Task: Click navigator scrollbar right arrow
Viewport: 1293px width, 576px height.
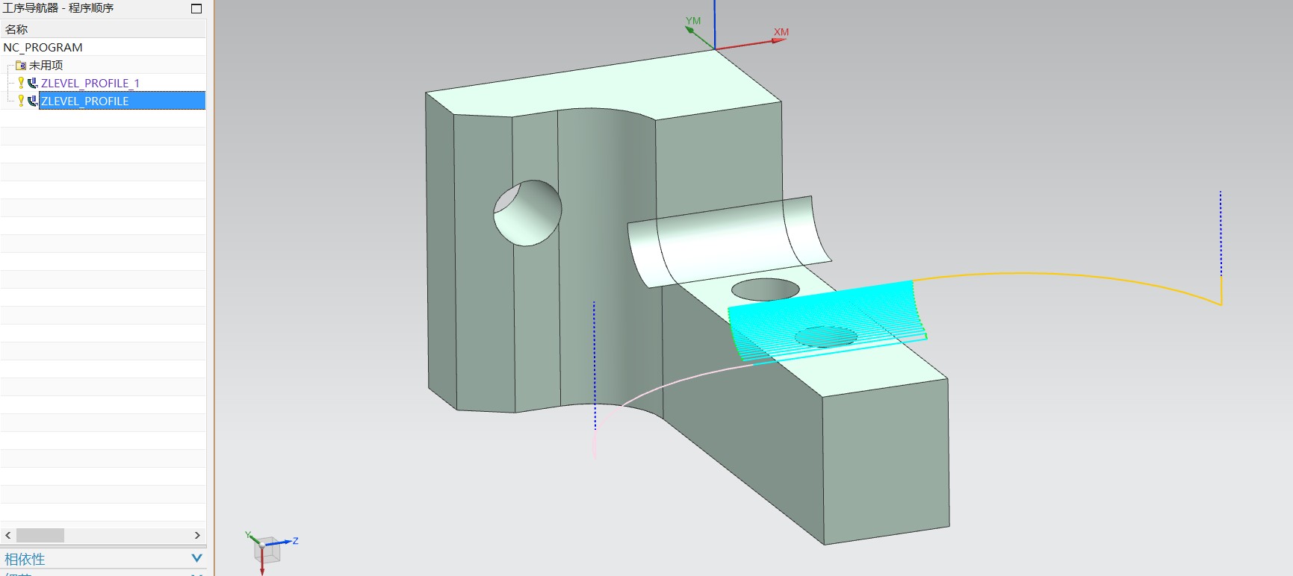Action: tap(197, 535)
